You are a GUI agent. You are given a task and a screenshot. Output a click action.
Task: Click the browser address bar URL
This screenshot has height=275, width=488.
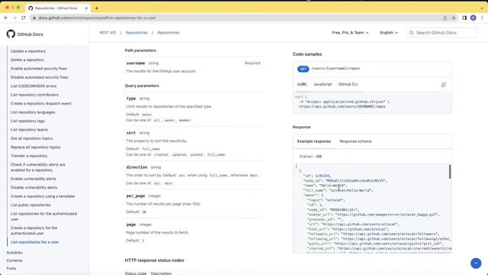[97, 18]
